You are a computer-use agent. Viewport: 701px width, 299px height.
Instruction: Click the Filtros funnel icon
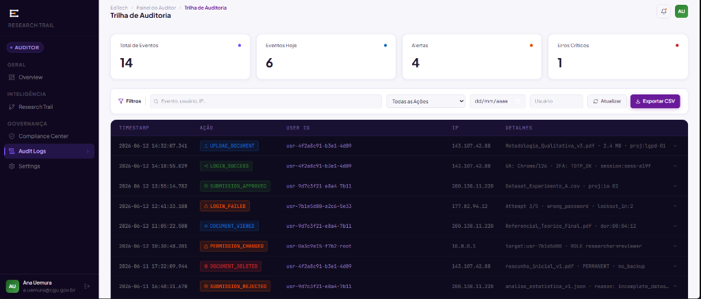pos(120,101)
